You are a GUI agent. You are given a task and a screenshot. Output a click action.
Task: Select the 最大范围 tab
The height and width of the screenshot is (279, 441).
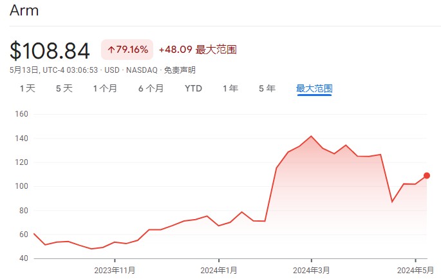point(314,88)
